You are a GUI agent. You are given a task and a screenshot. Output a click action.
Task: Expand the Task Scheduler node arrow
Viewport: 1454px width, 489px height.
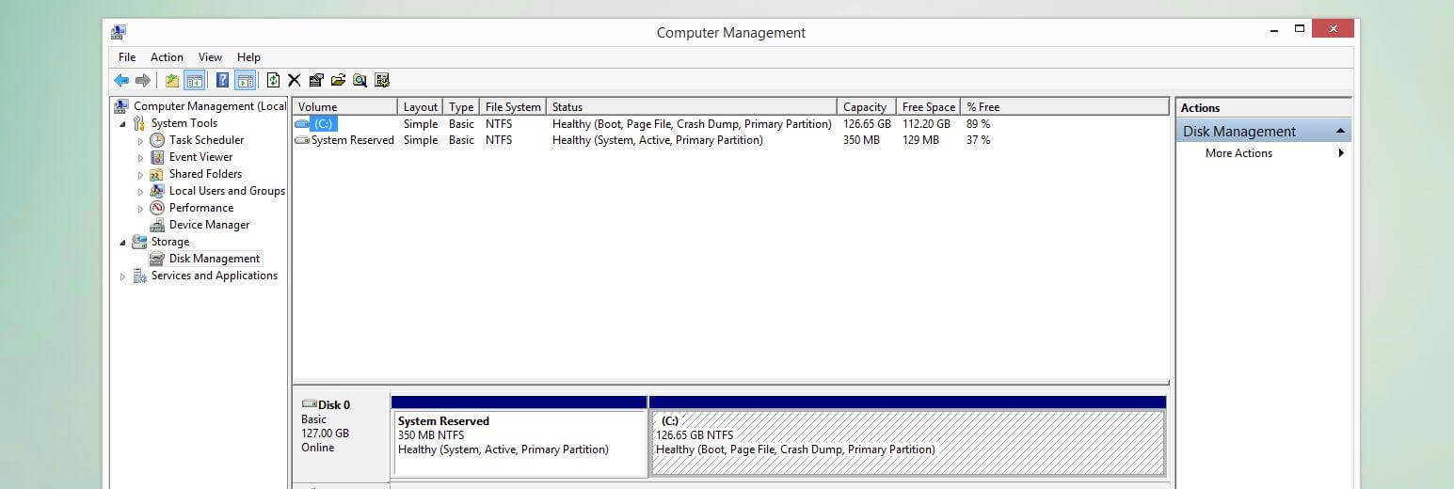point(141,141)
